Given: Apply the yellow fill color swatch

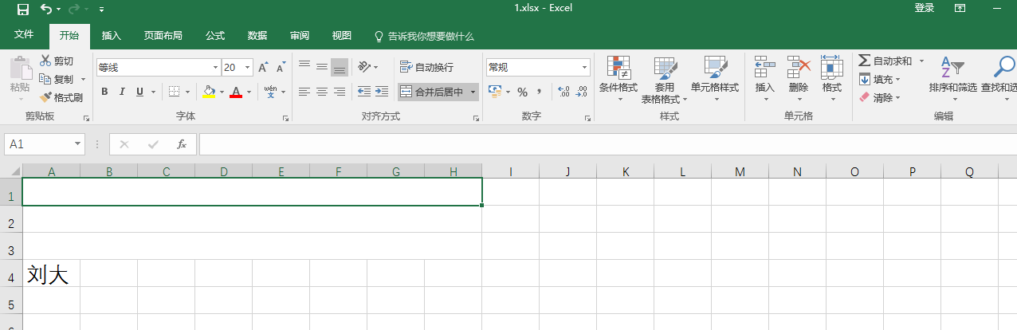Looking at the screenshot, I should coord(209,92).
